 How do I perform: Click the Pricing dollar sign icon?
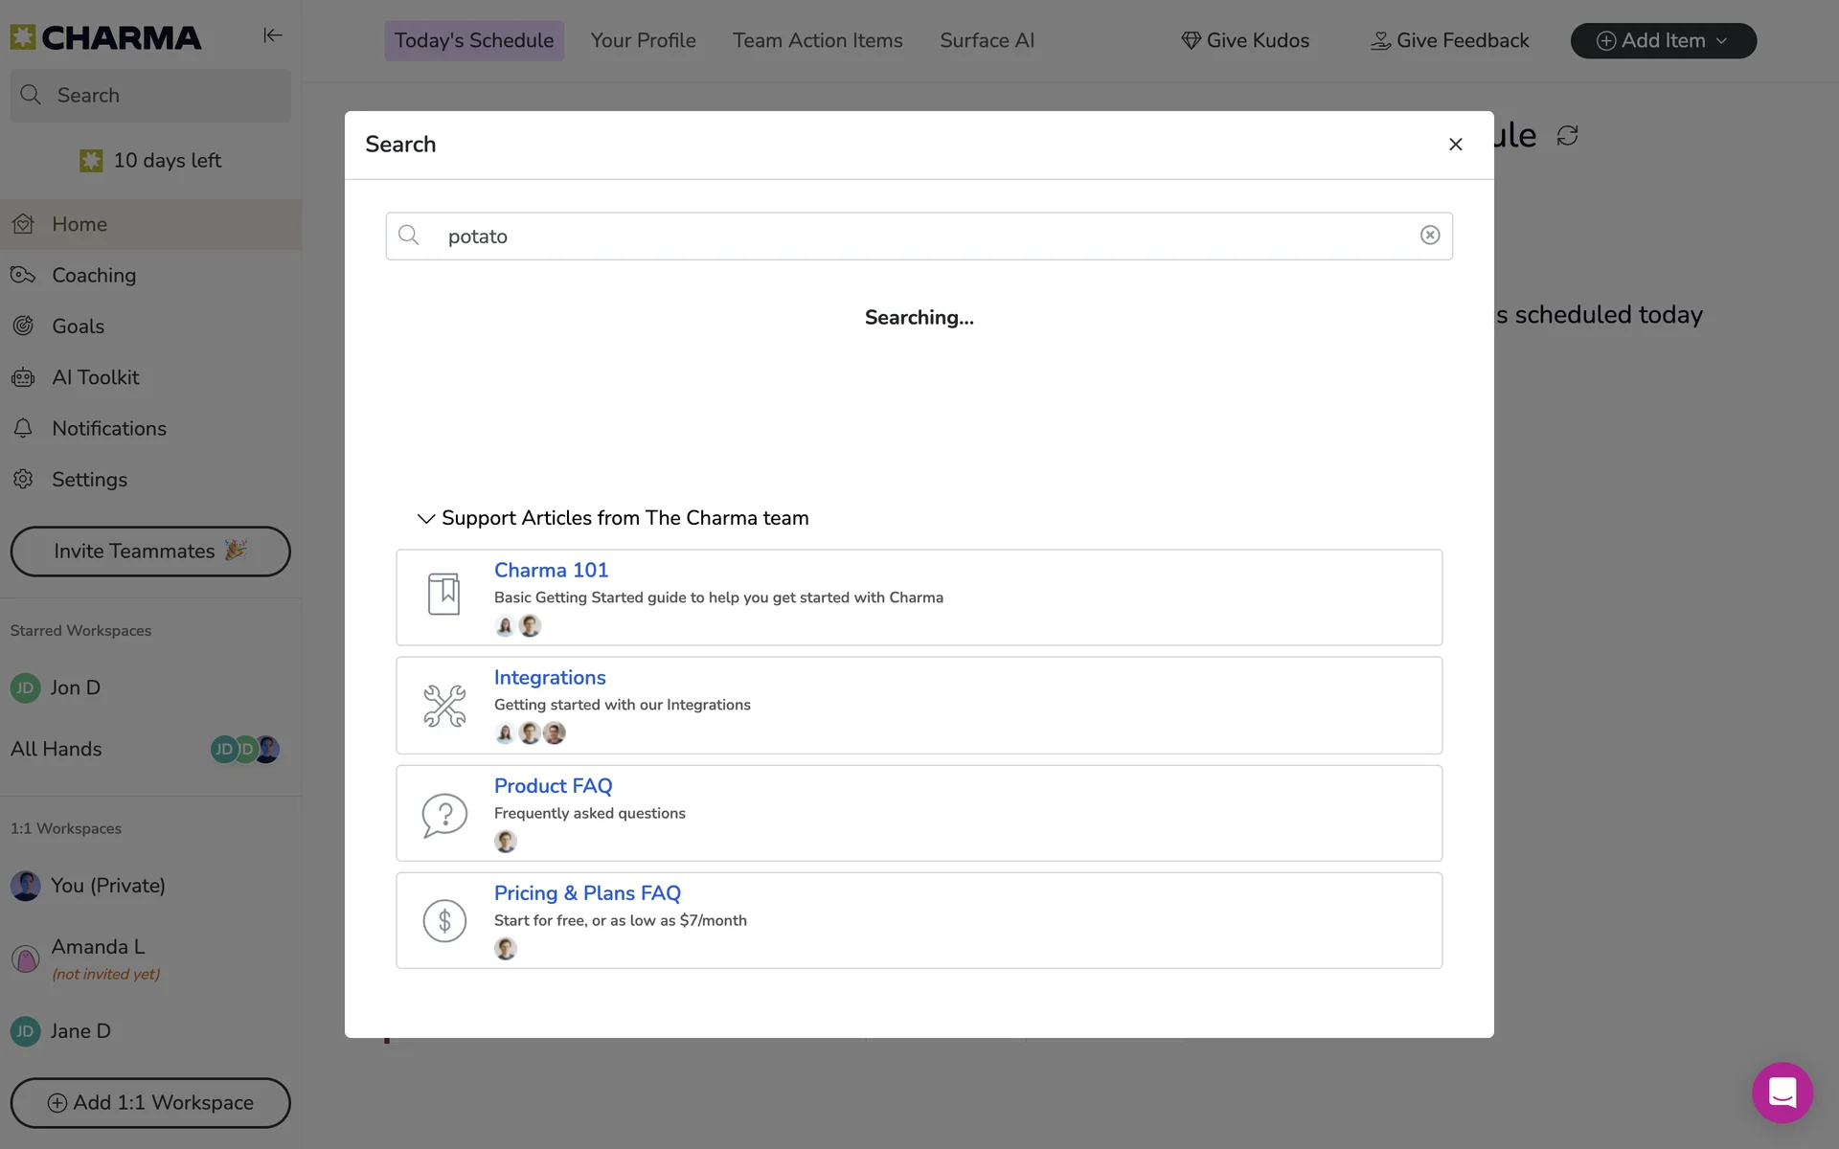pos(444,921)
